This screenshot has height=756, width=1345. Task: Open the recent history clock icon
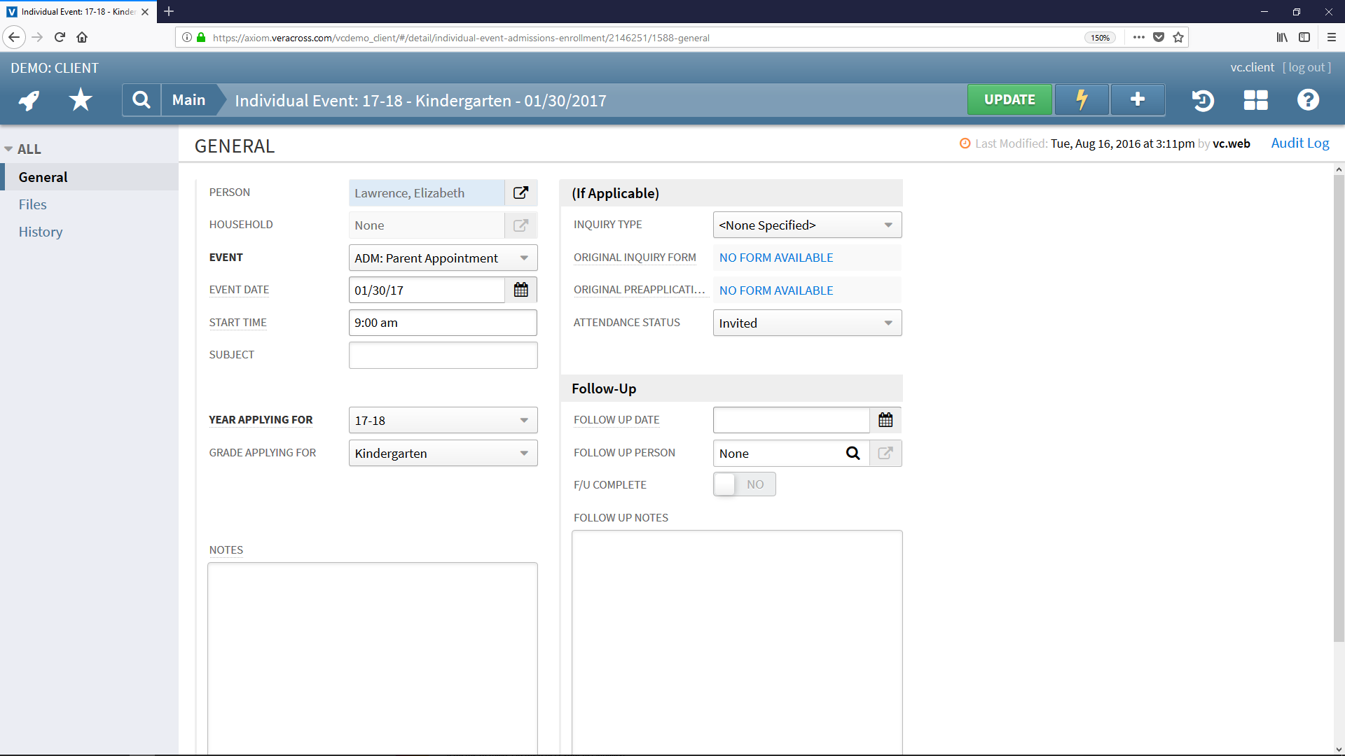pyautogui.click(x=1203, y=99)
